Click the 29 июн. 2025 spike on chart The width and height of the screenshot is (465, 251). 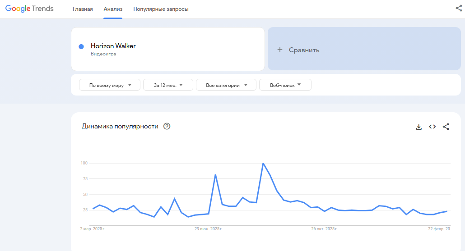click(x=215, y=175)
